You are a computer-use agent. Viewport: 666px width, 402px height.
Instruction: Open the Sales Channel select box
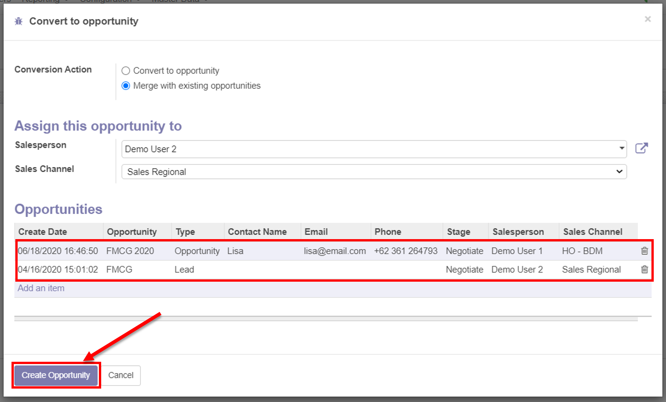point(374,172)
